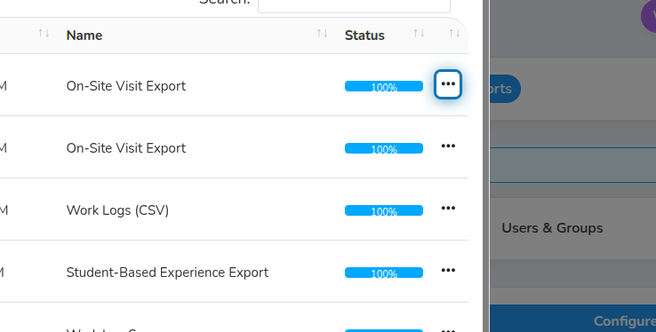Click first On-Site Visit Export 100% progress bar
The height and width of the screenshot is (332, 656).
(x=384, y=86)
